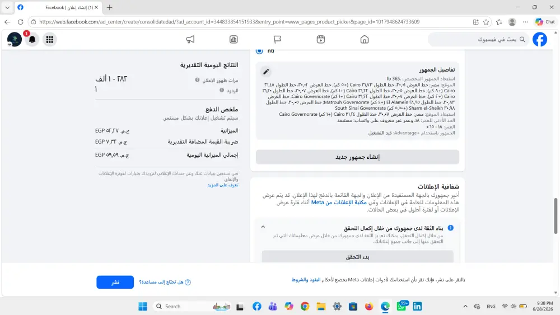Reload the page with refresh icon
This screenshot has height=315, width=560.
pyautogui.click(x=20, y=22)
